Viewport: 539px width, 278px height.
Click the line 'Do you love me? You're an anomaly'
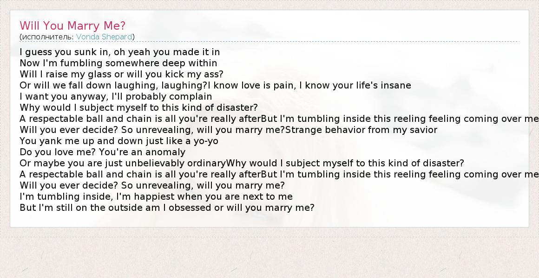pos(102,152)
